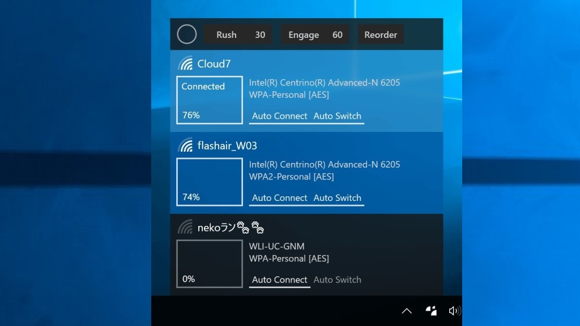Open the tray app icon in taskbar
Screen dimensions: 580x326
pyautogui.click(x=431, y=311)
